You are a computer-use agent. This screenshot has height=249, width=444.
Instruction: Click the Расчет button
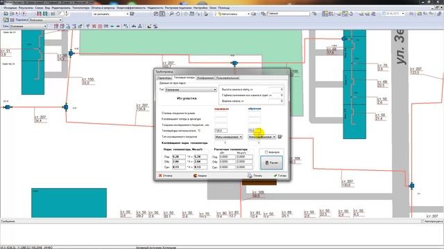(271, 163)
